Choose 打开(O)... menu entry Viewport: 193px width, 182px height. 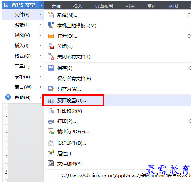coord(118,36)
